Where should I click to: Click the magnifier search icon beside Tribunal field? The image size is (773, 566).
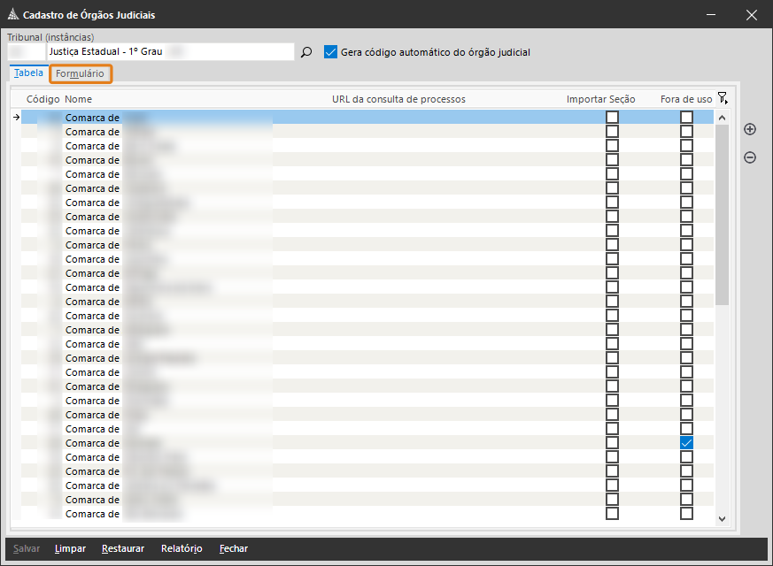tap(306, 52)
